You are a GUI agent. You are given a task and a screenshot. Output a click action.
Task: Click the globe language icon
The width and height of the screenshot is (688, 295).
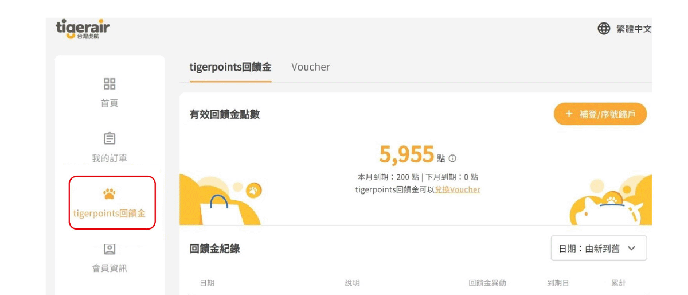click(x=604, y=29)
